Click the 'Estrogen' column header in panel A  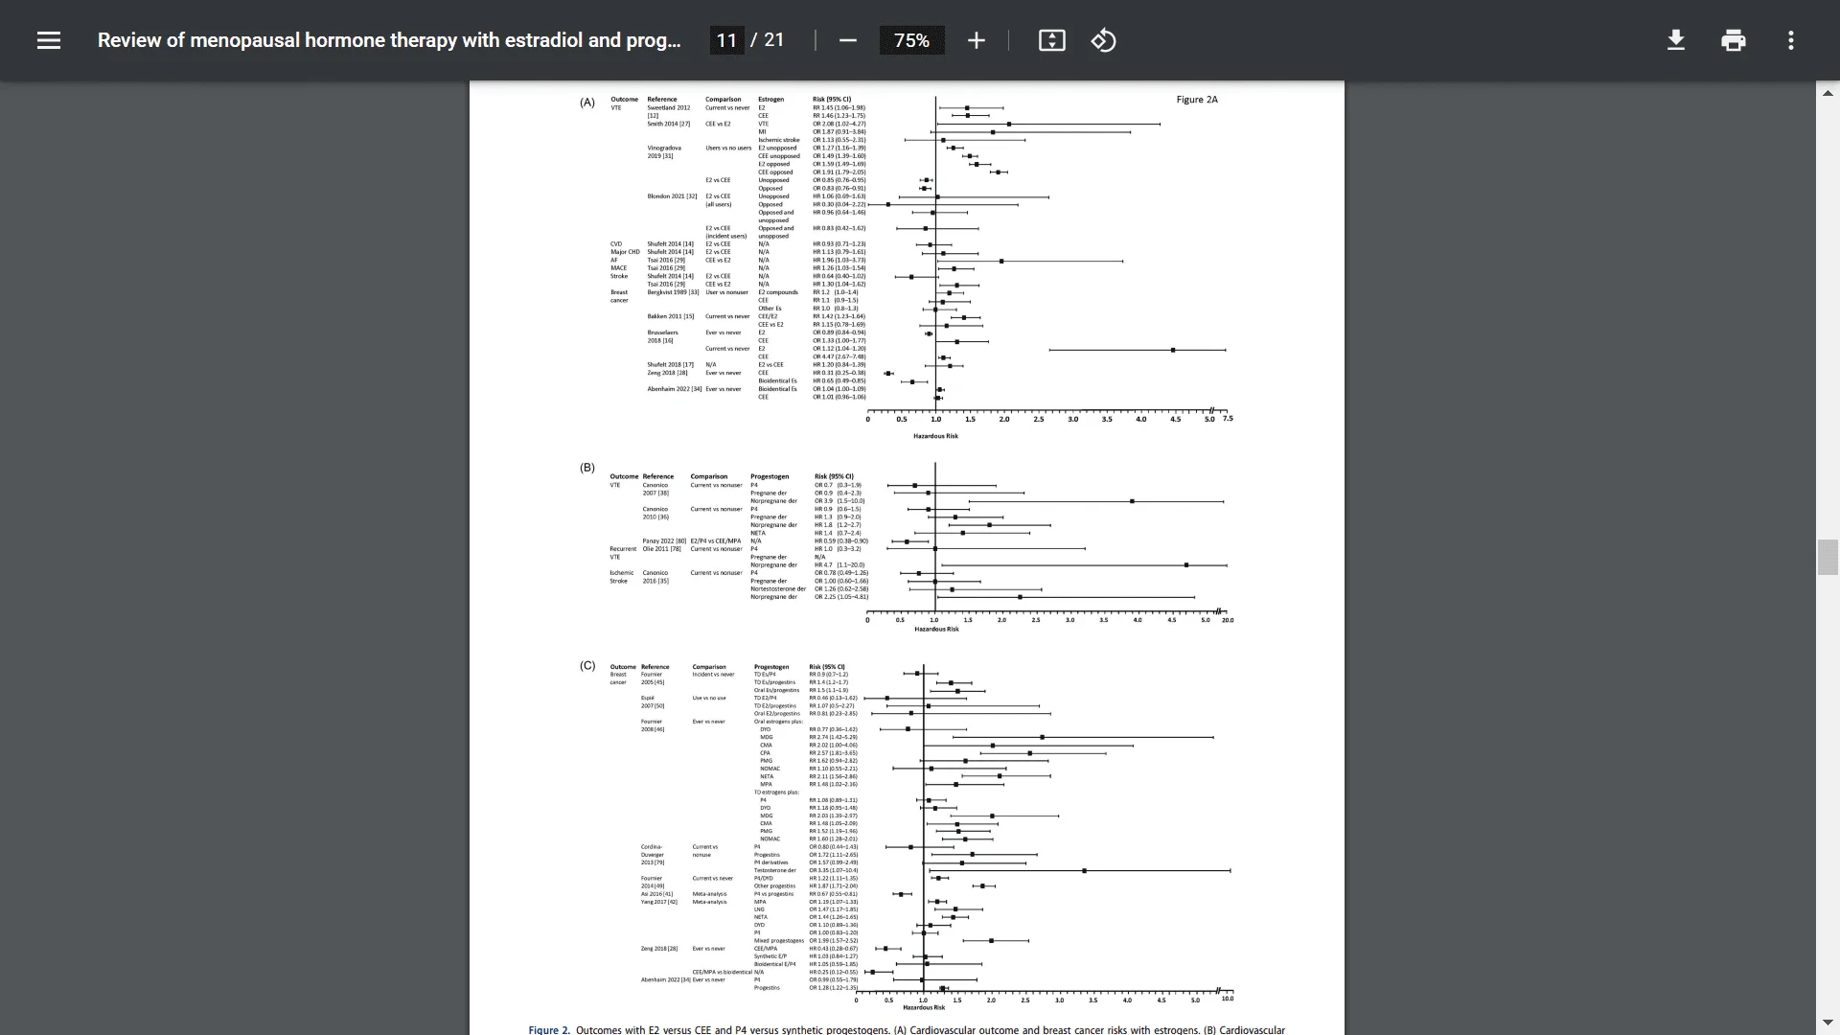point(770,100)
